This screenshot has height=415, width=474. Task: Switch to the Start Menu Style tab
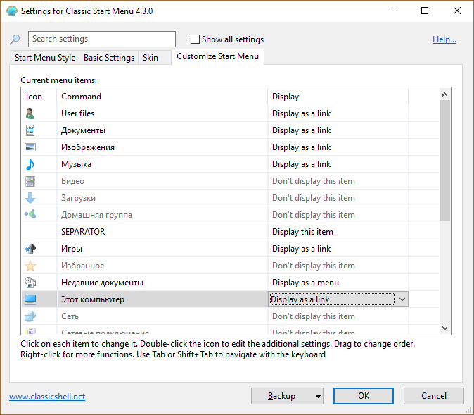46,58
